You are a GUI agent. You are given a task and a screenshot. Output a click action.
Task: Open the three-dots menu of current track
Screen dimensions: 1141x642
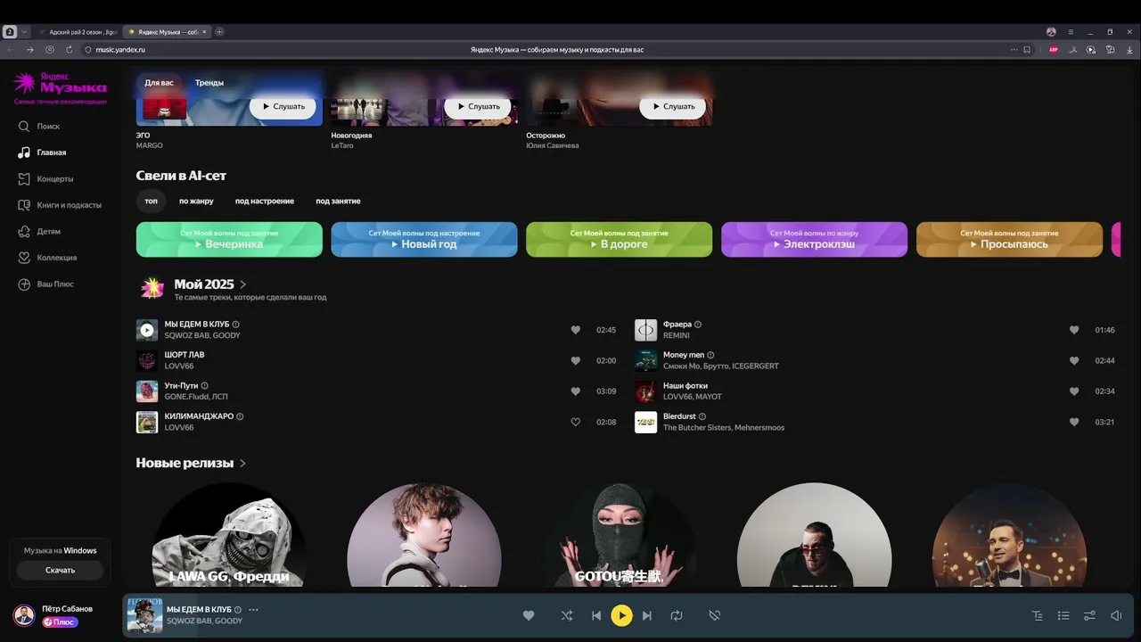click(x=253, y=610)
